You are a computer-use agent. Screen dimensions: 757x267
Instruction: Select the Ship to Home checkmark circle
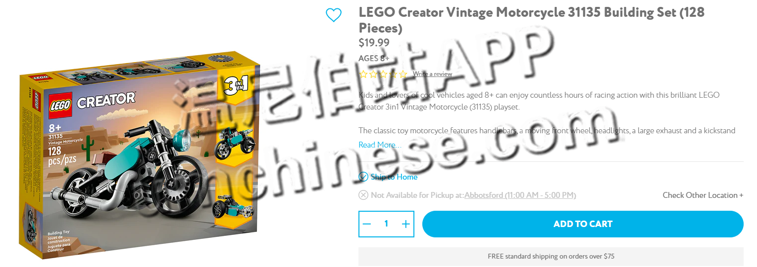point(363,177)
